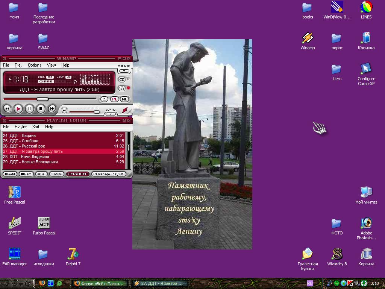Open the Delphi 7 desktop shortcut

pos(73,254)
